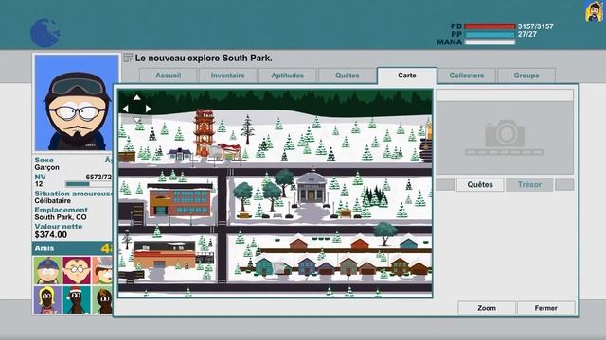Open the Collectors tab

467,76
